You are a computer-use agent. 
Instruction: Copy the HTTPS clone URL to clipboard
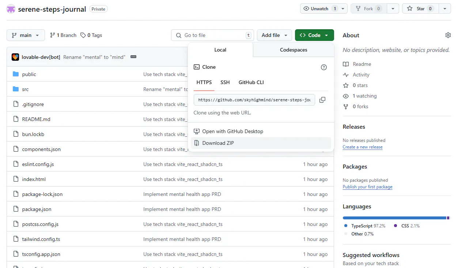[x=322, y=100]
